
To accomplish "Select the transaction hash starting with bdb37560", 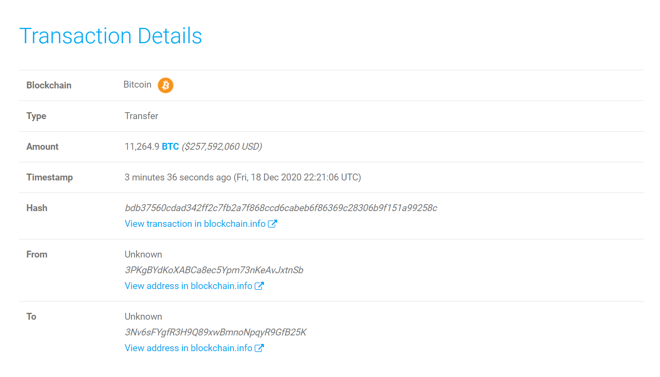I will tap(281, 208).
